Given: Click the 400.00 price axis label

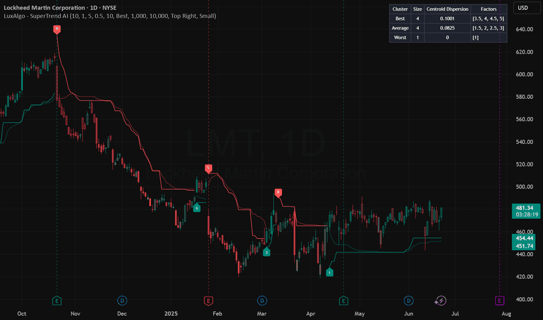Looking at the screenshot, I should (x=524, y=299).
